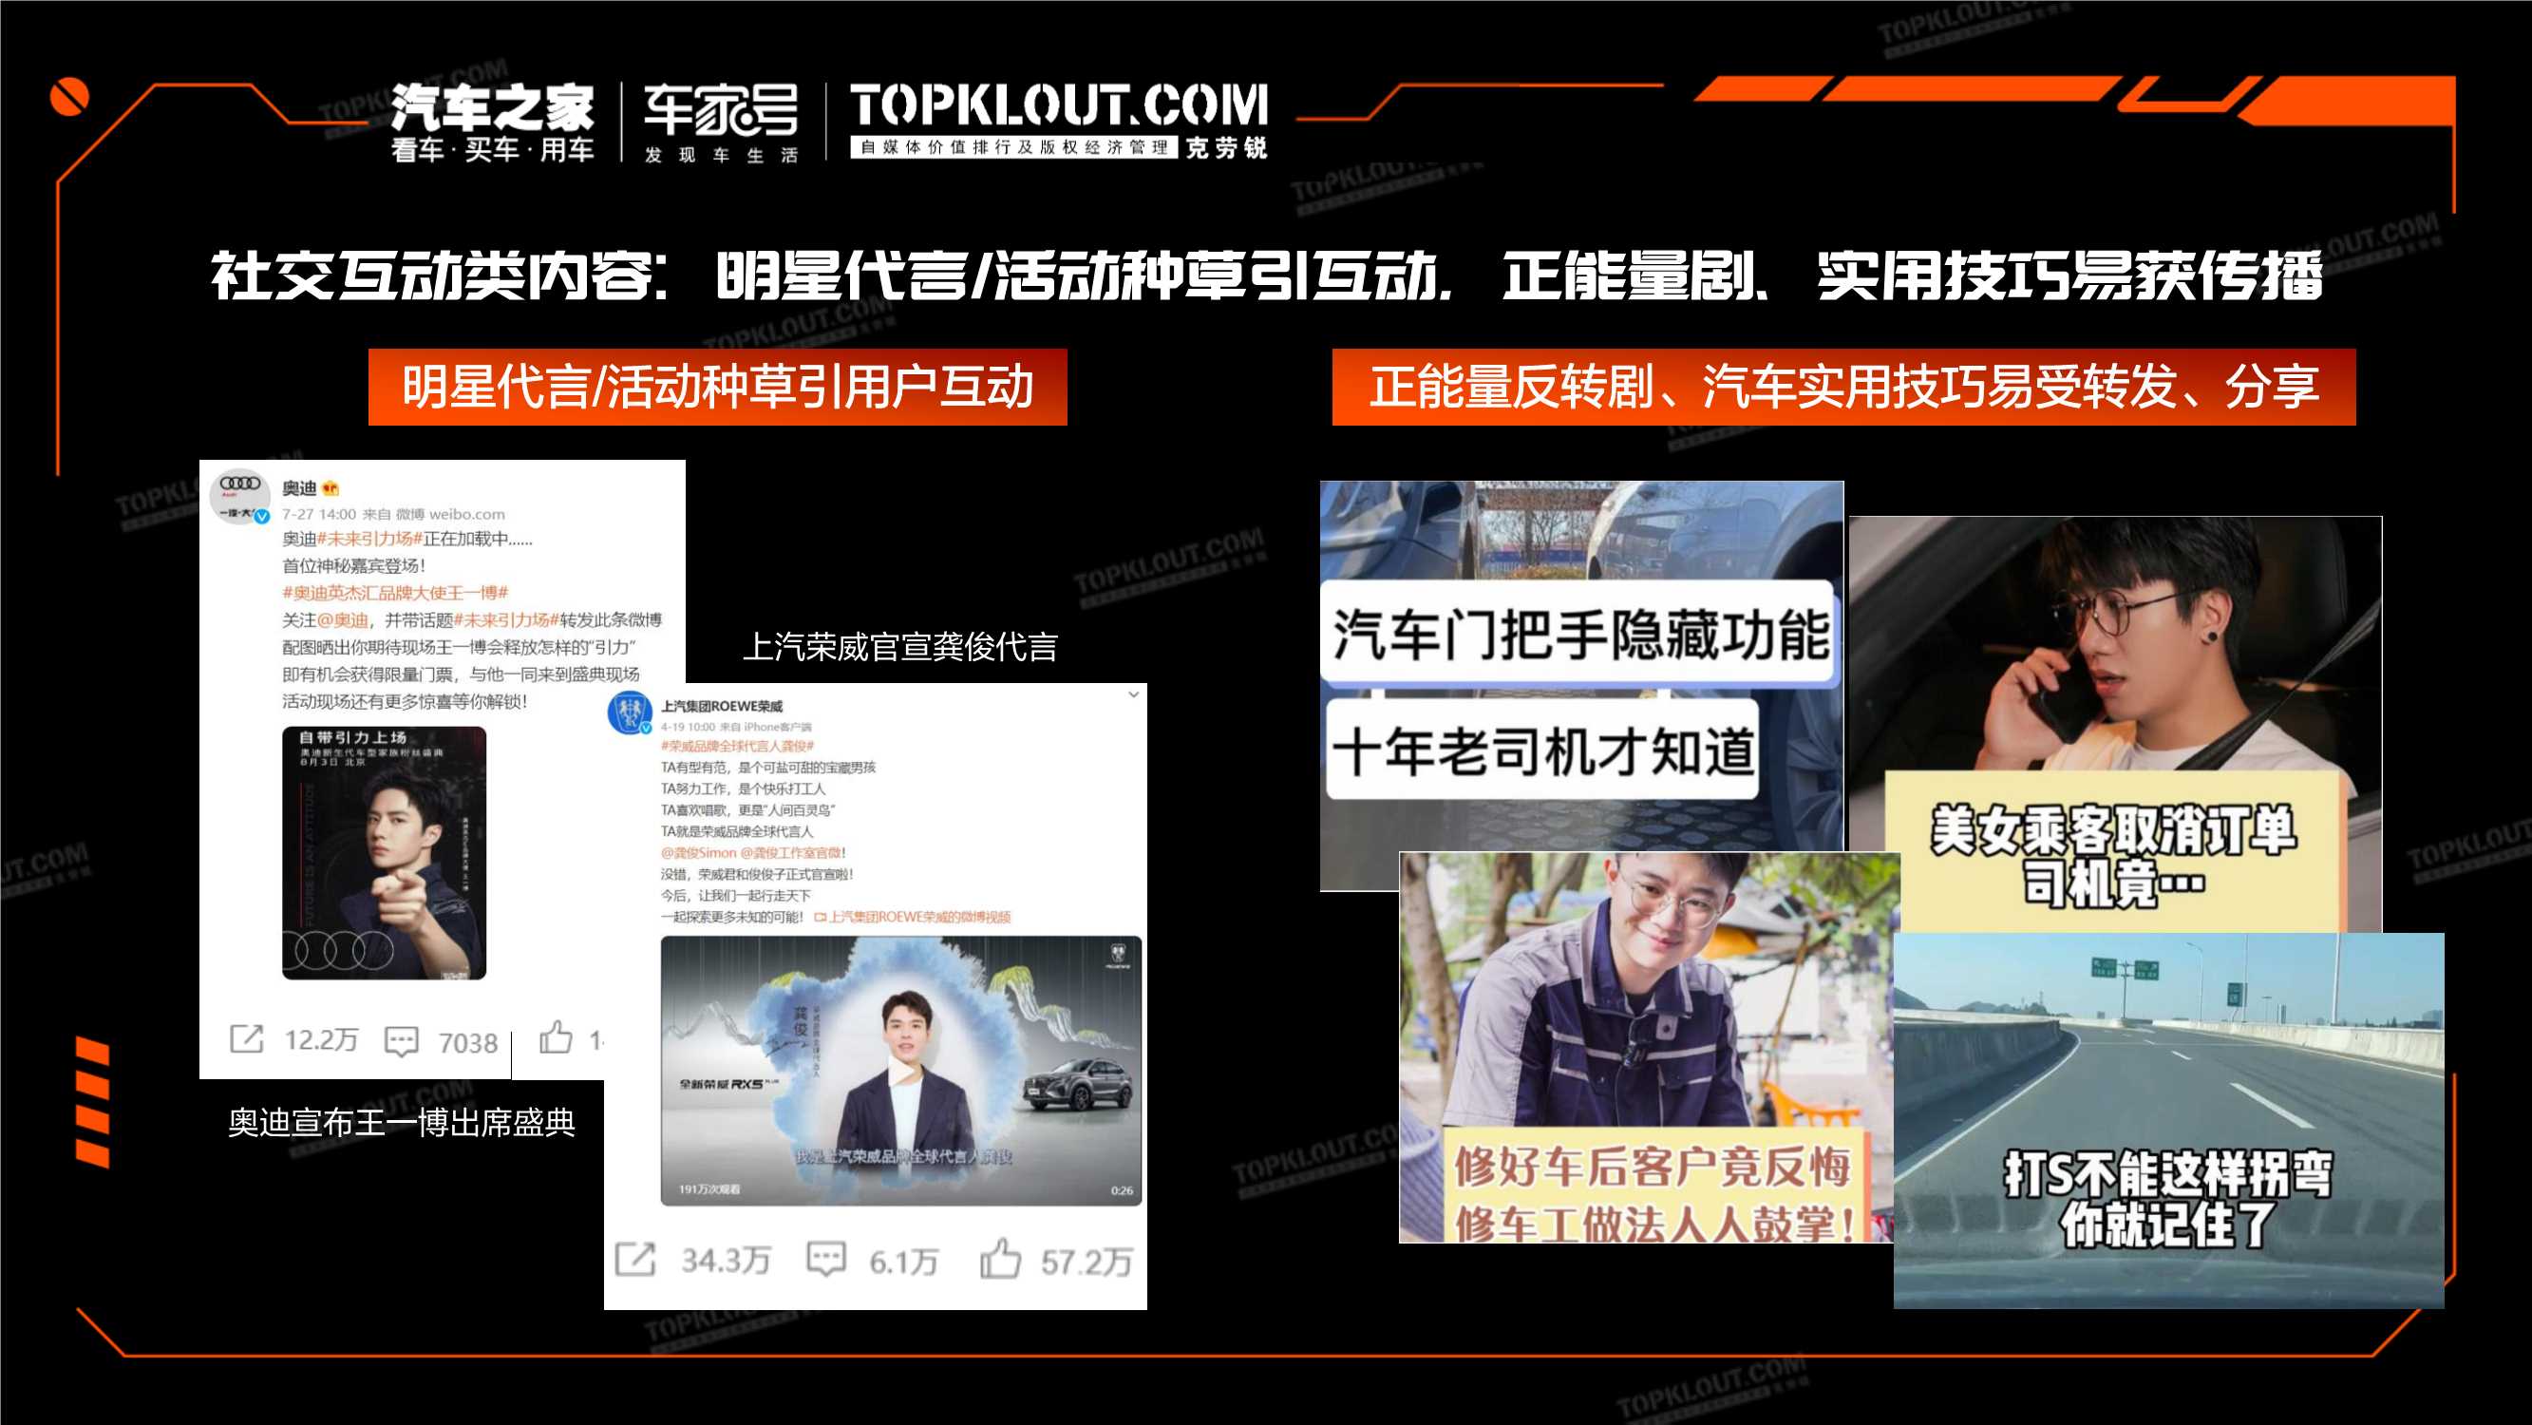
Task: Click the 首位神秘嘉宾登场 line
Action: tap(354, 566)
